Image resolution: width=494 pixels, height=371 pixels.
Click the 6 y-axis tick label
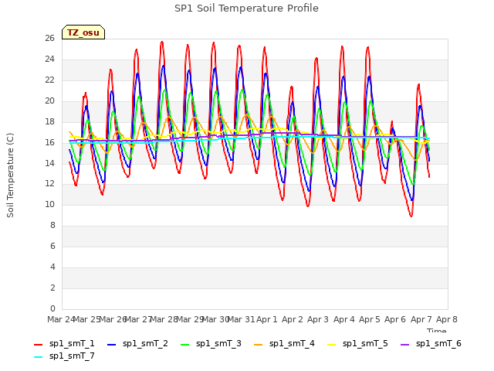click(x=52, y=247)
